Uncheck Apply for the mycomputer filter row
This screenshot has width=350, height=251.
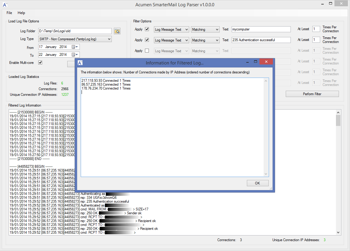147,29
